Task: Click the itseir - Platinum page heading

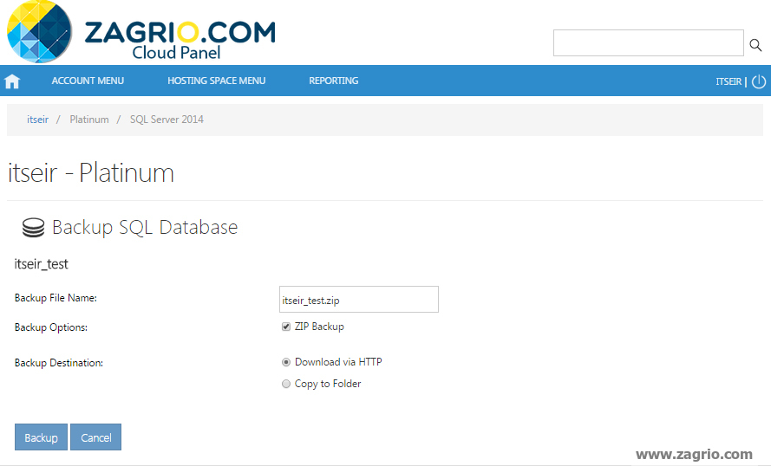Action: click(x=91, y=173)
